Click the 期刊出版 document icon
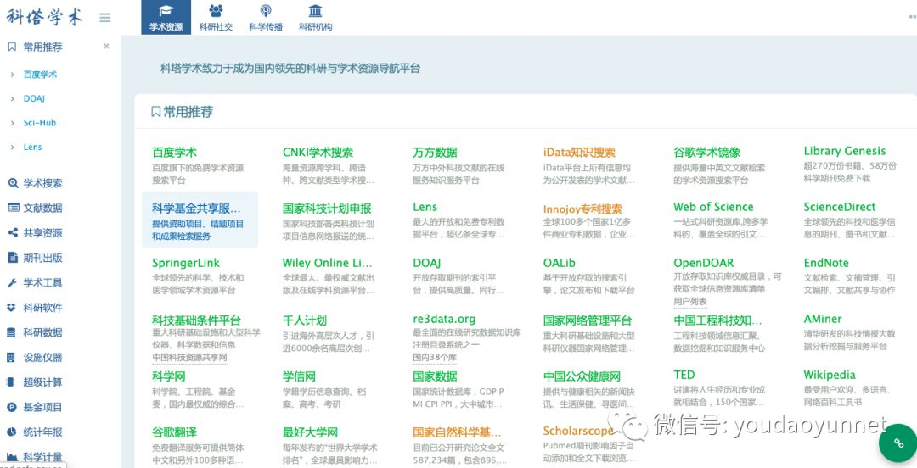The height and width of the screenshot is (468, 917). [x=12, y=258]
